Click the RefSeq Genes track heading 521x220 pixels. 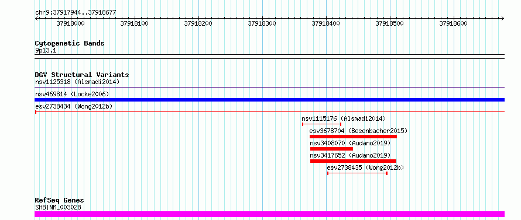click(x=59, y=201)
